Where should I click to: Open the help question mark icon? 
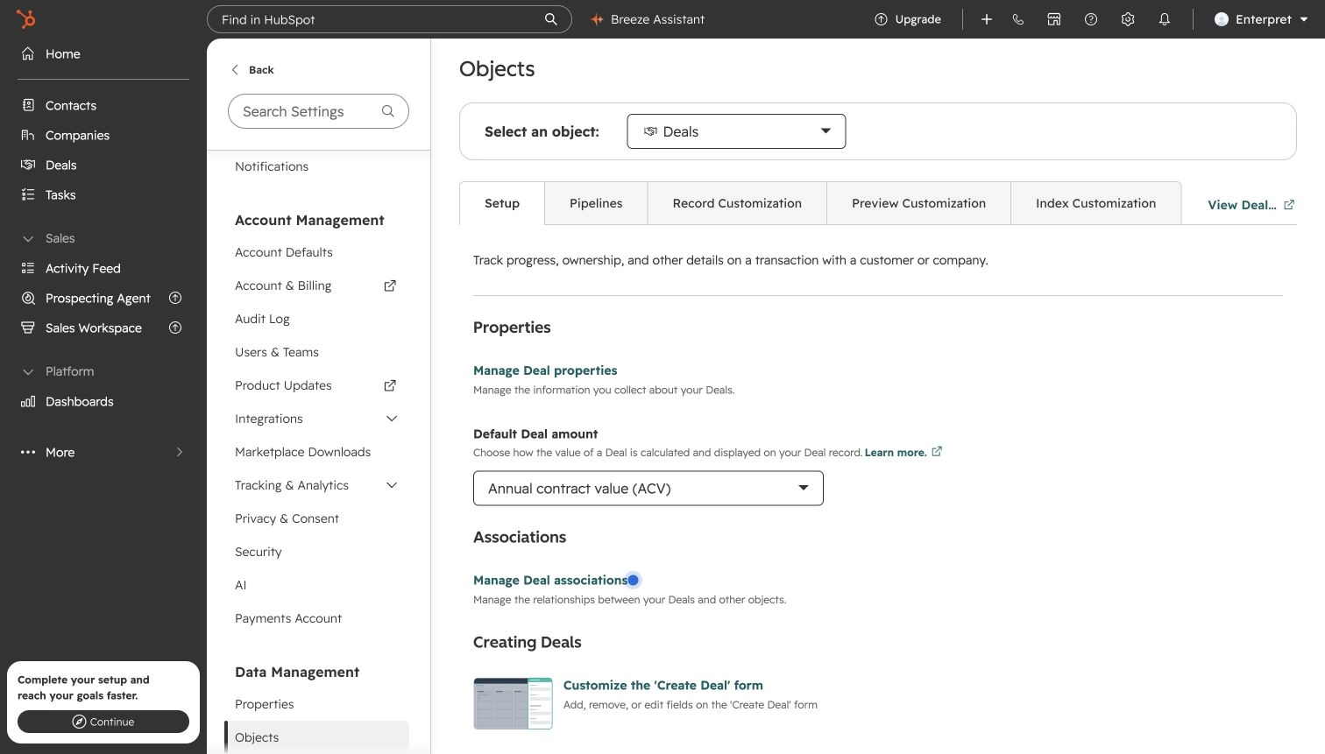click(x=1091, y=19)
